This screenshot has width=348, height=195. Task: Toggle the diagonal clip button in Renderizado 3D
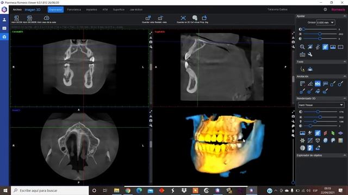[x=310, y=140]
